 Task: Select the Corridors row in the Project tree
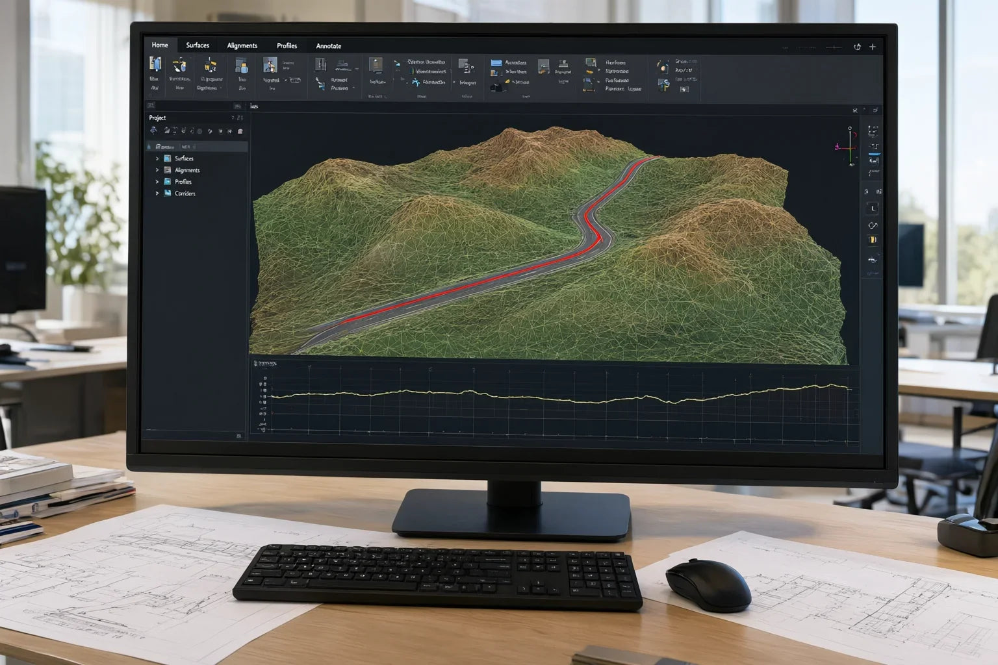pos(197,194)
